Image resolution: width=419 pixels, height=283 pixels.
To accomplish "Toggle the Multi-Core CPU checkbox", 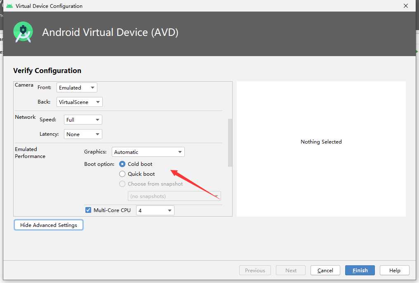I will (88, 210).
